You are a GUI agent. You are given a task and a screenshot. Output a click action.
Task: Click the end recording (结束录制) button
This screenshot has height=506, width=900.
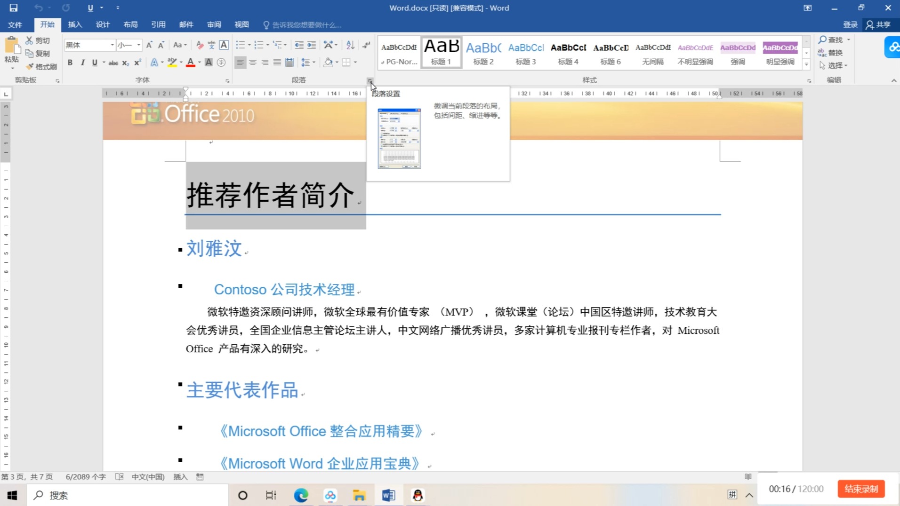pos(861,489)
